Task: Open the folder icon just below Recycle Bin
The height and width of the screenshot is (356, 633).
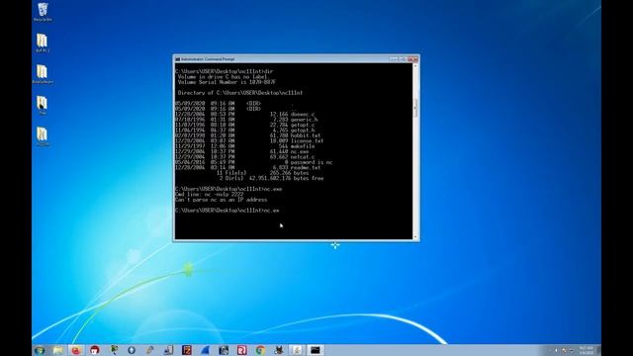Action: pyautogui.click(x=43, y=43)
